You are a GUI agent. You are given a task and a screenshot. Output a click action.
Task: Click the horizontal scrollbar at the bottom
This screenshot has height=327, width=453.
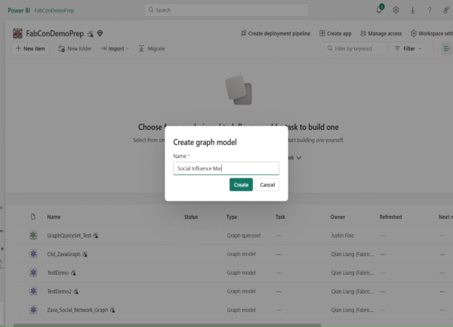point(167,325)
